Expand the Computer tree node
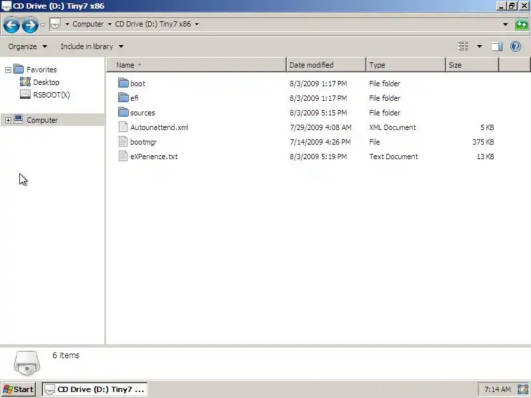This screenshot has width=531, height=398. pyautogui.click(x=8, y=120)
